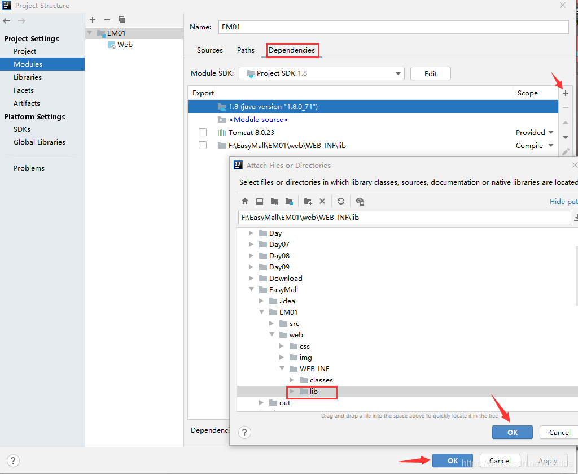
Task: Jump to project directory in the file chooser
Action: (x=274, y=201)
